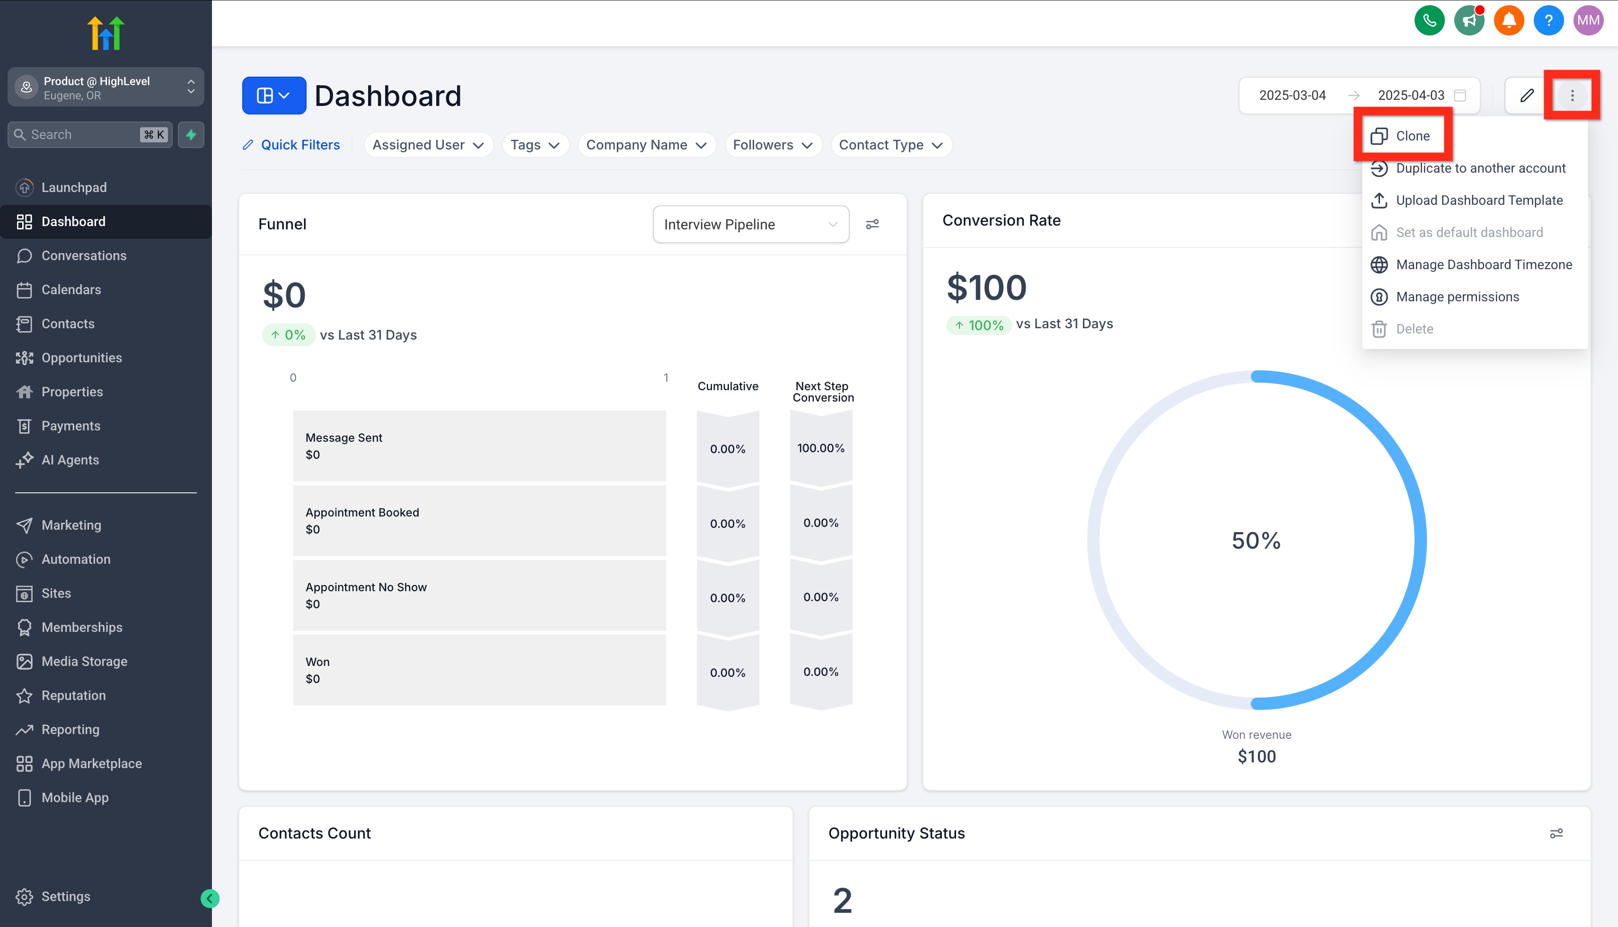1618x927 pixels.
Task: Click the pencil edit dashboard icon
Action: 1526,96
